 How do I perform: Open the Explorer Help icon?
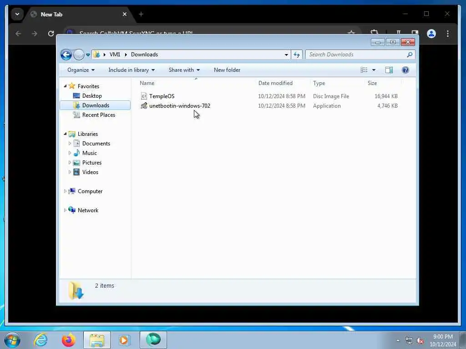coord(405,70)
